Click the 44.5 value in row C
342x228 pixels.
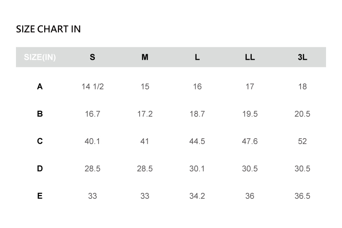[x=197, y=141]
